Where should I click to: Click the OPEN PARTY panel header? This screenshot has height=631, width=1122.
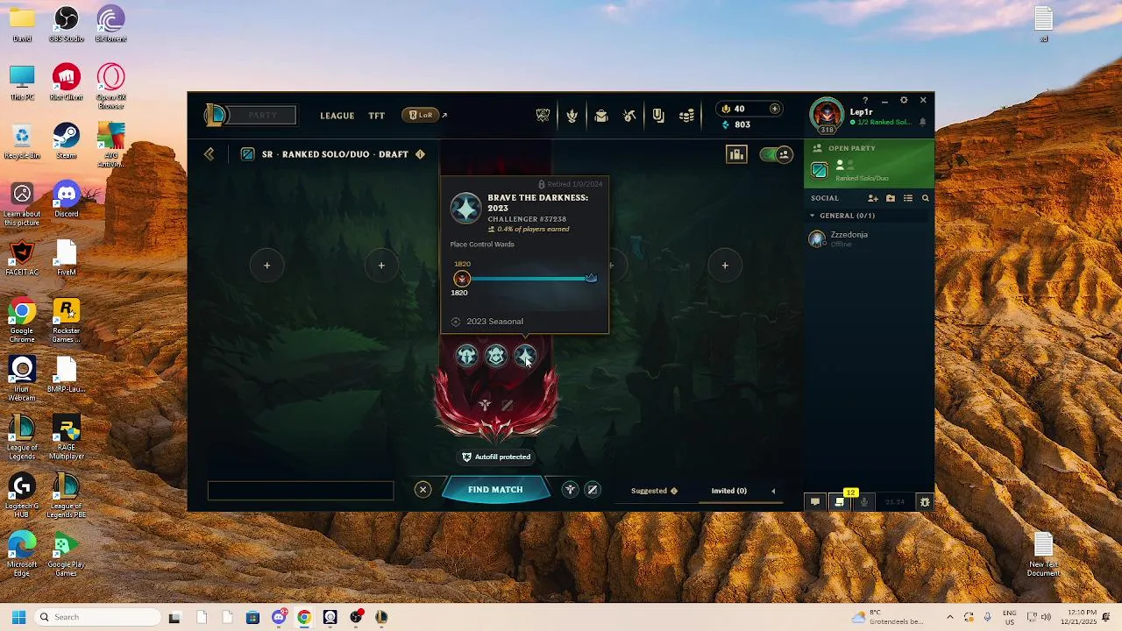pyautogui.click(x=851, y=148)
